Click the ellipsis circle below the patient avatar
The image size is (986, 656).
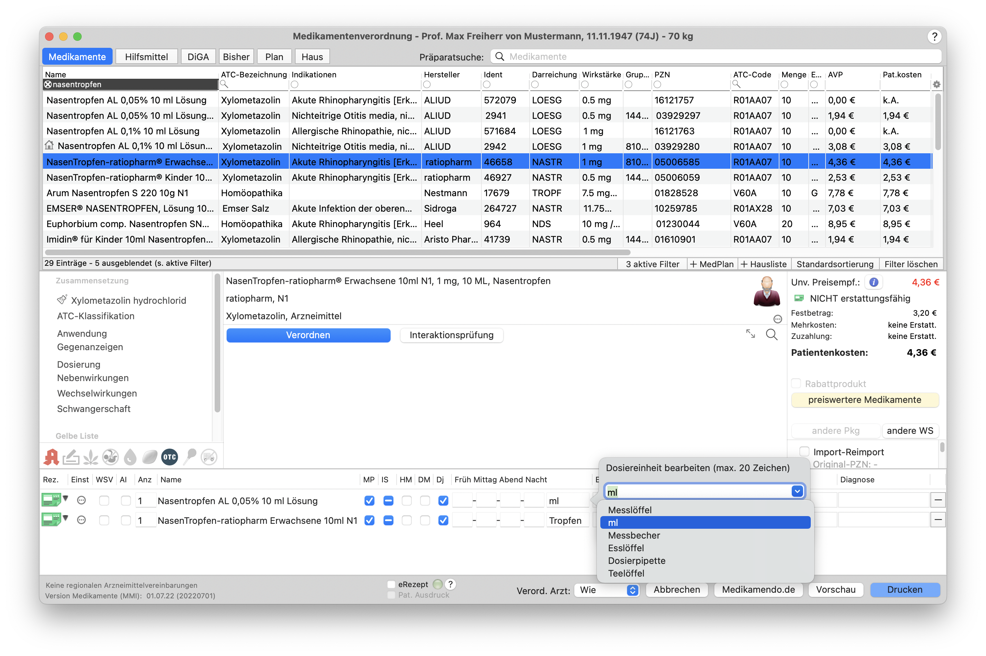777,319
